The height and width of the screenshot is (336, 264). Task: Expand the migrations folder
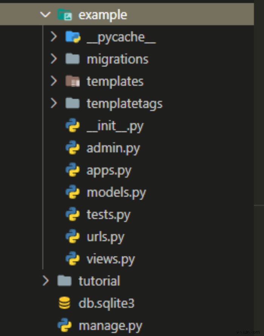[x=54, y=59]
